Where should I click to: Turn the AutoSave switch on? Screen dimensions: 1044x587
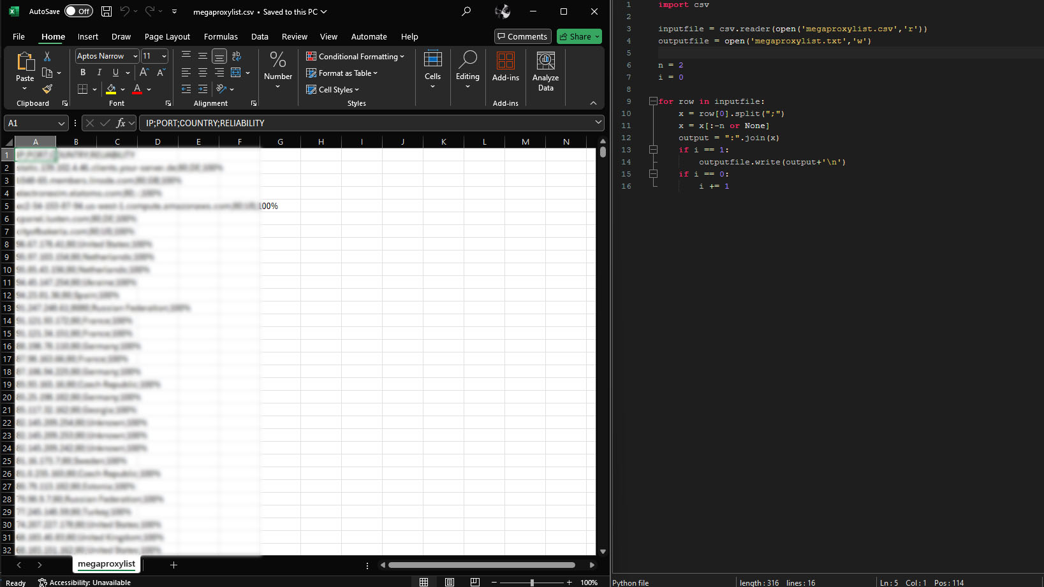78,11
